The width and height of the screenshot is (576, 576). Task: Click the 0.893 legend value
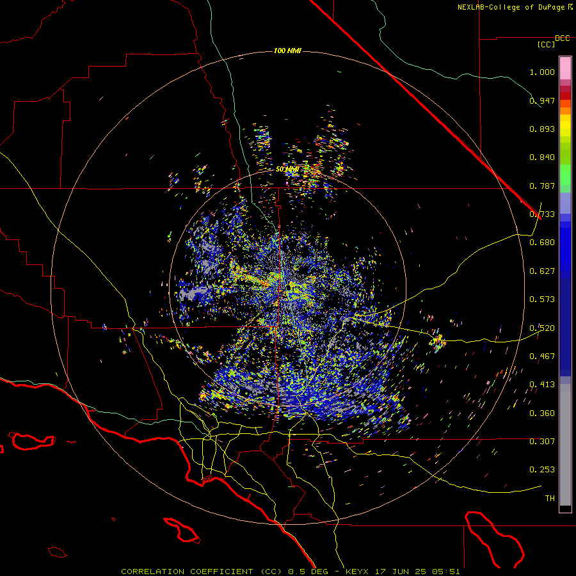pos(542,129)
